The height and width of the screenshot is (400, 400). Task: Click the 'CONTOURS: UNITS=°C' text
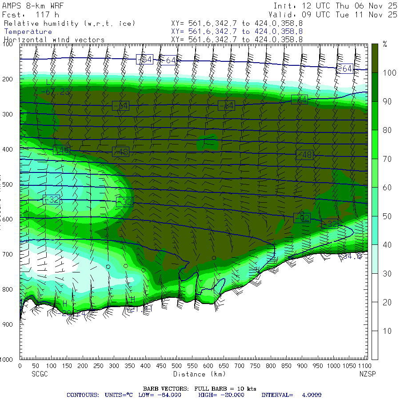pyautogui.click(x=100, y=395)
